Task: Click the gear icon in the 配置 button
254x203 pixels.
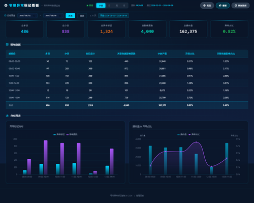Action: (x=204, y=6)
